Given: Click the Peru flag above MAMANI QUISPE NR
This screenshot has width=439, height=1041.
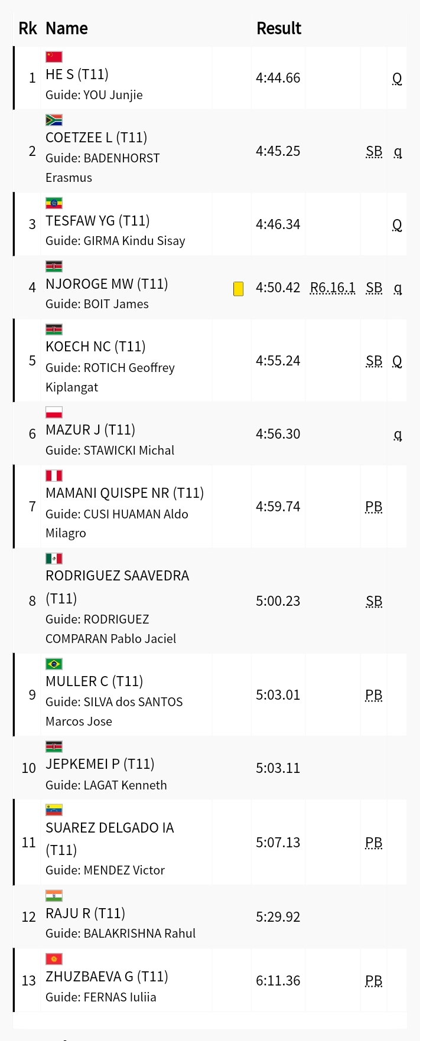Looking at the screenshot, I should coord(54,475).
